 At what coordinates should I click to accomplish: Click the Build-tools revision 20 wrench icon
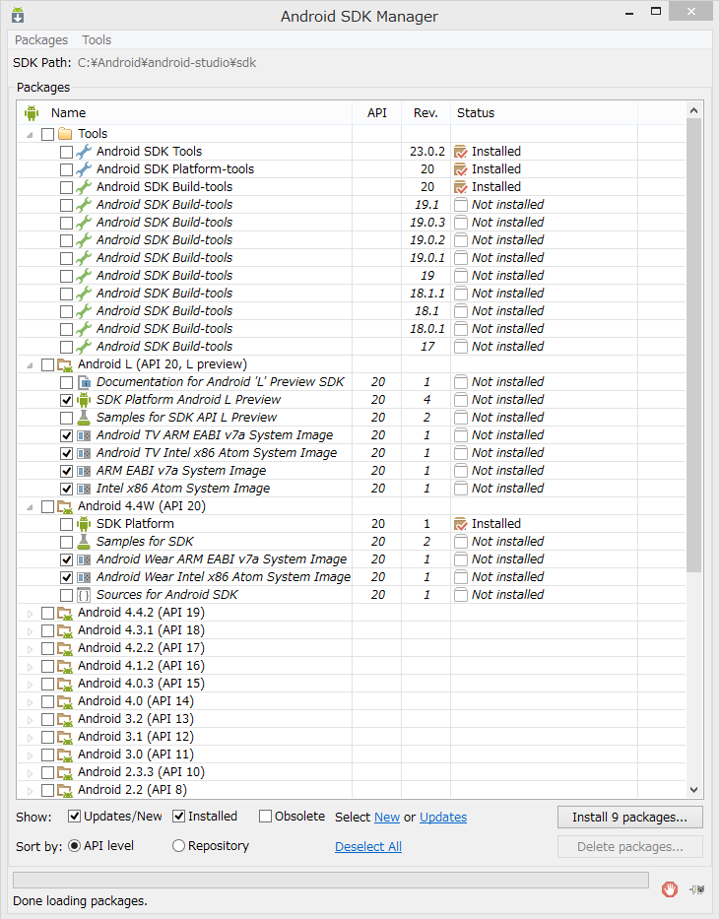click(x=84, y=187)
